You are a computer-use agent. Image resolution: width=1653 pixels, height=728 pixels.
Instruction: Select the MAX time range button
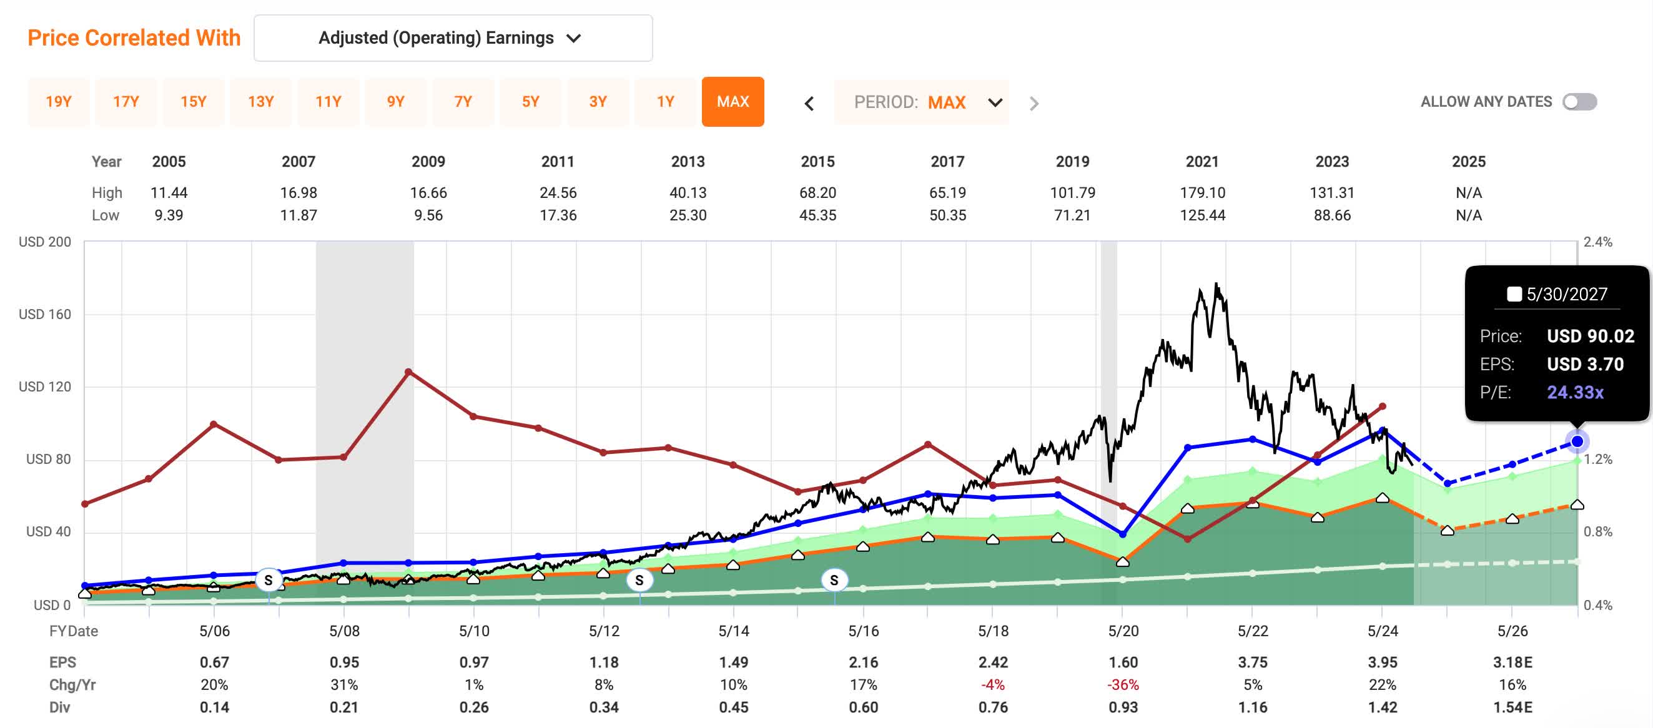point(733,101)
